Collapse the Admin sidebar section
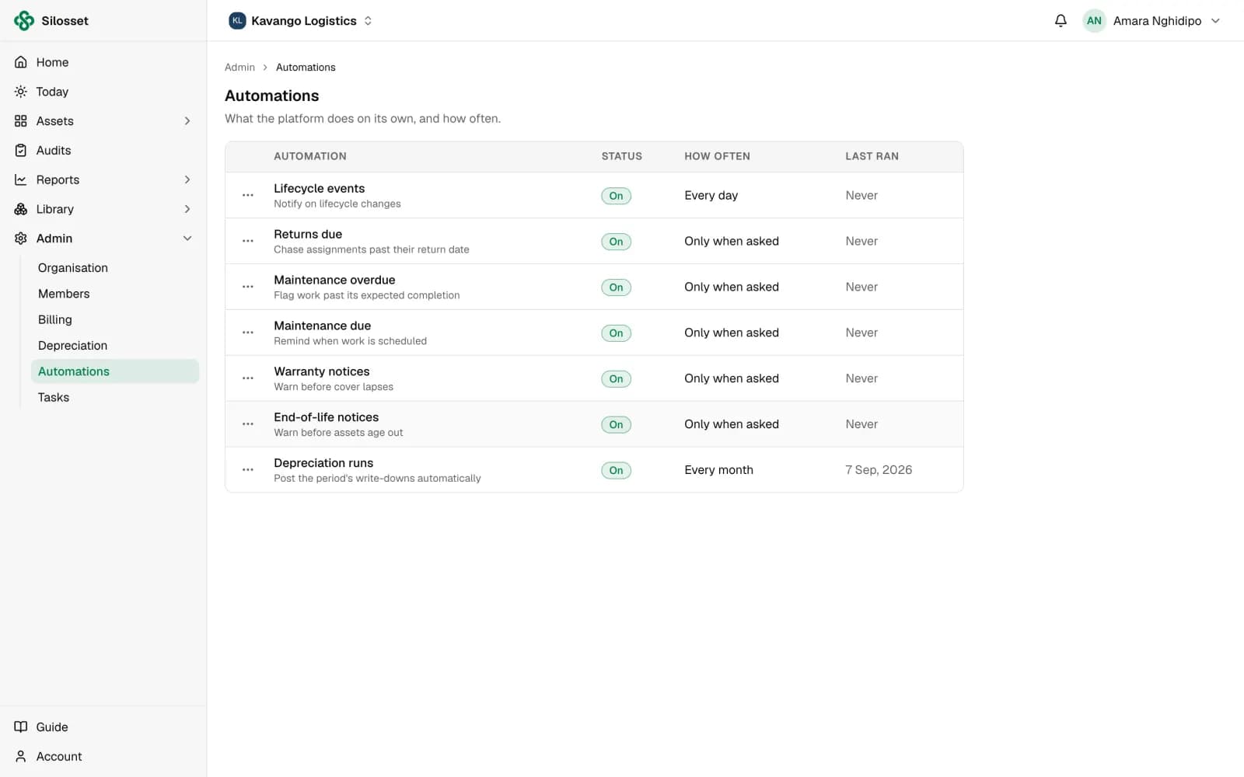 coord(187,239)
